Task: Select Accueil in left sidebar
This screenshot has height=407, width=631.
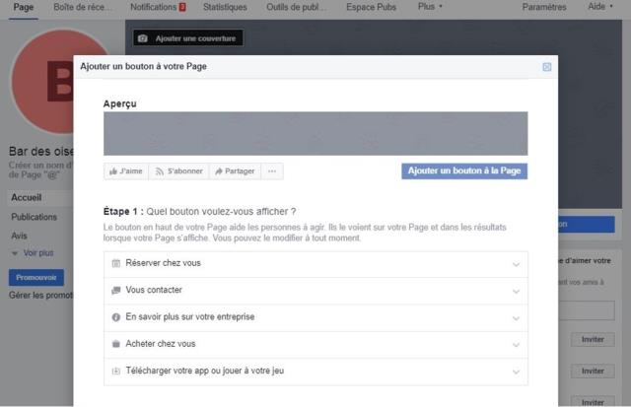Action: 39,198
